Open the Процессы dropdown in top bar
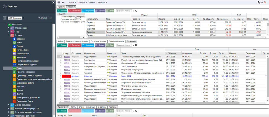The height and width of the screenshot is (117, 269). [x=82, y=2]
